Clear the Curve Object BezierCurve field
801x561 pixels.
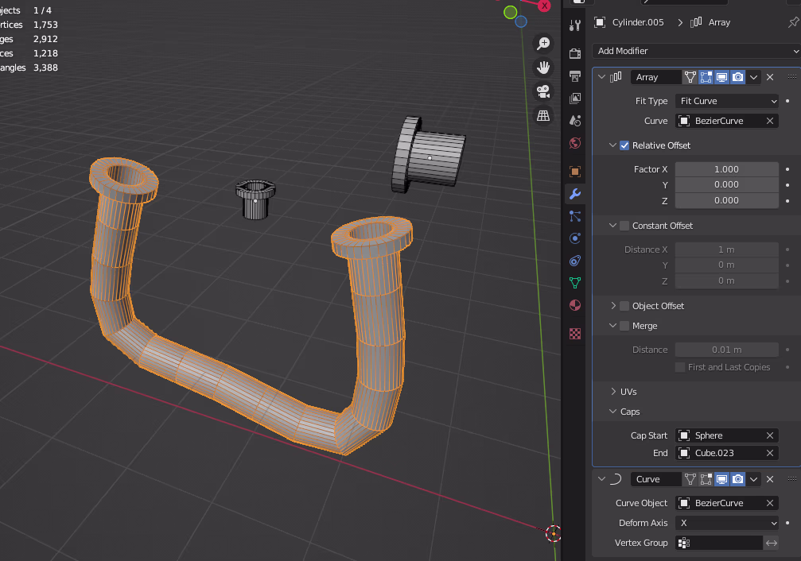pyautogui.click(x=770, y=503)
